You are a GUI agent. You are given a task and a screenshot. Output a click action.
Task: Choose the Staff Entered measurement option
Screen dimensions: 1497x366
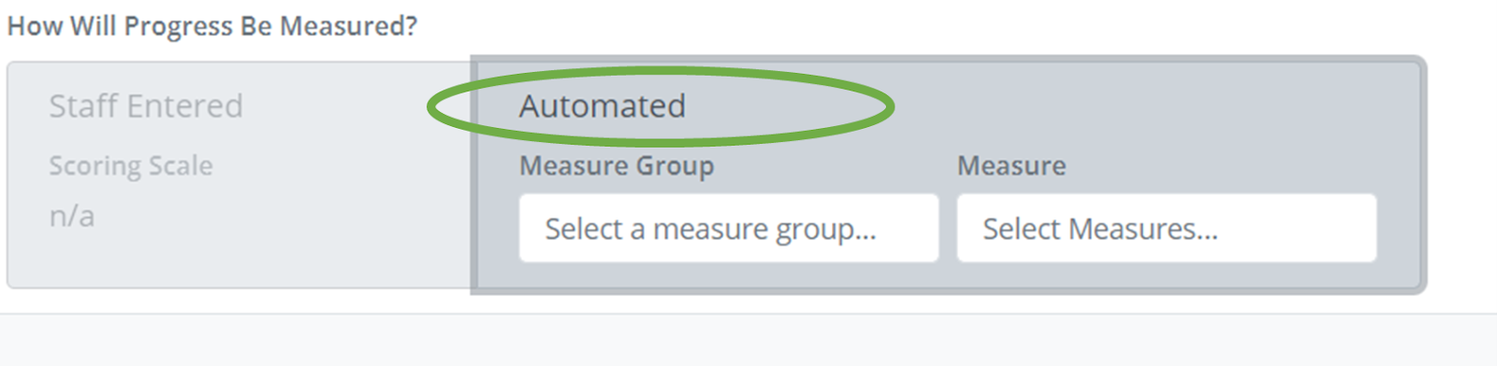point(146,106)
